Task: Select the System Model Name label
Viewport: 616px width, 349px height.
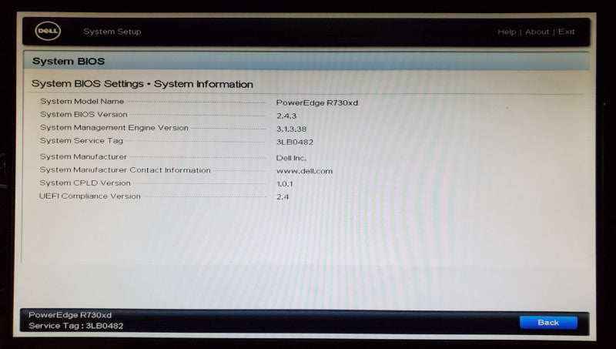Action: (82, 102)
